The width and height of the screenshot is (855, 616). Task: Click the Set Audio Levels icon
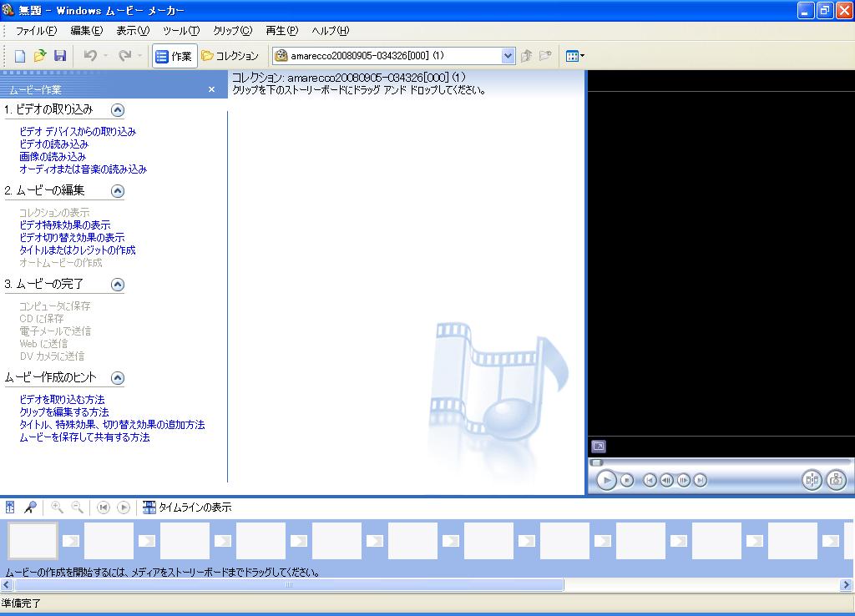pos(10,507)
